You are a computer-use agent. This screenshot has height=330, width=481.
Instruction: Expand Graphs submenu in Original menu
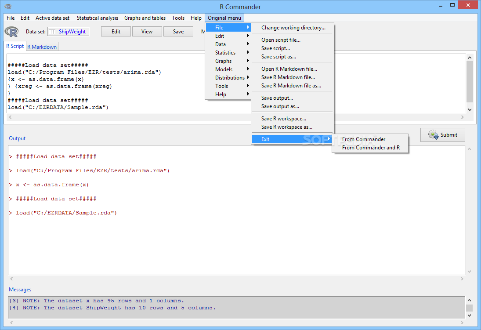(228, 61)
